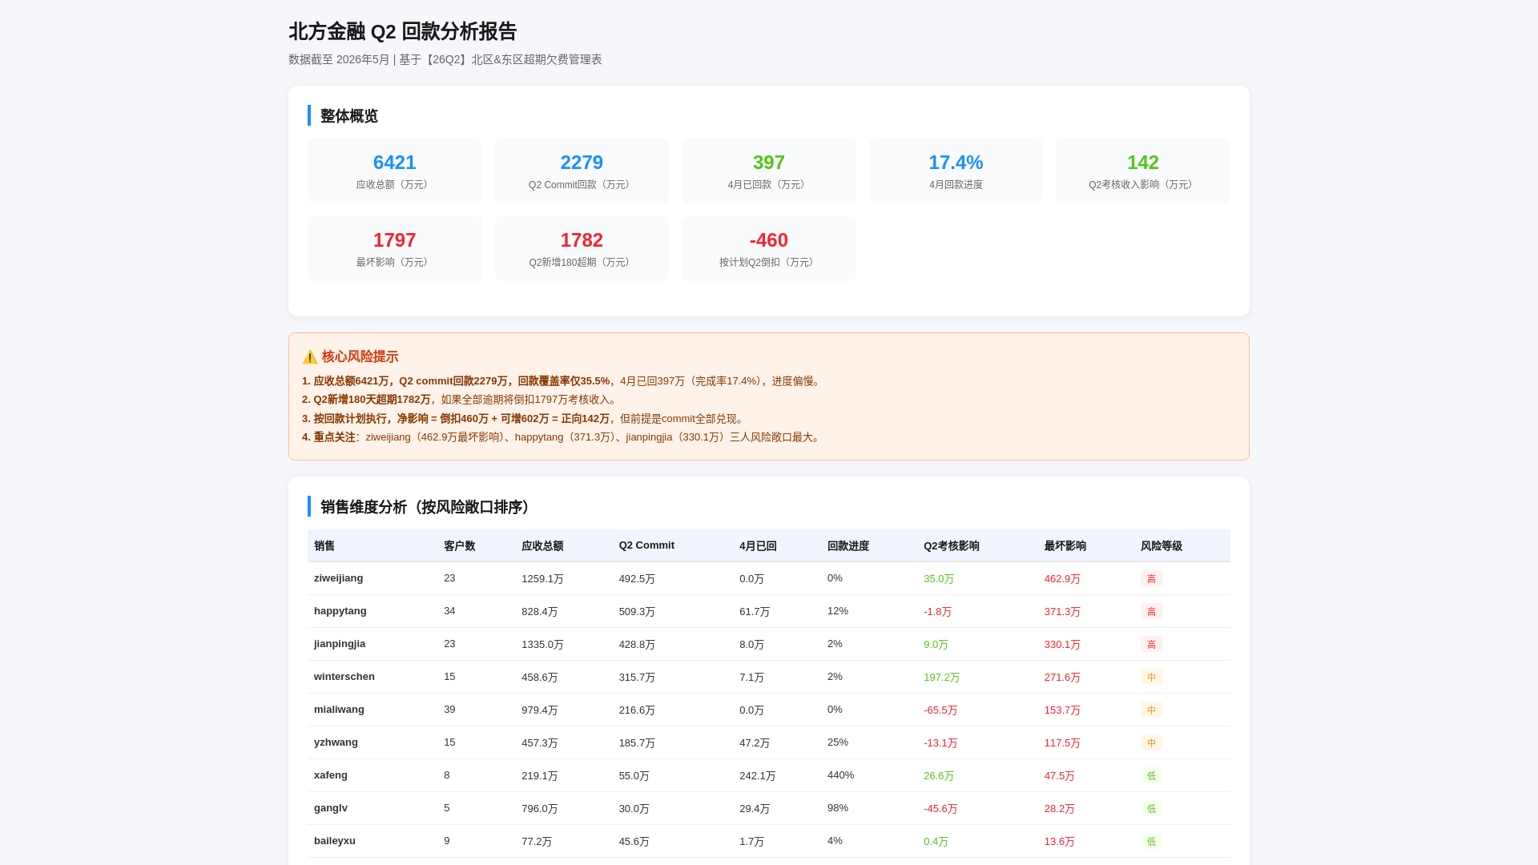Viewport: 1538px width, 865px height.
Task: Click the 低 risk badge for ganglv
Action: click(x=1151, y=808)
